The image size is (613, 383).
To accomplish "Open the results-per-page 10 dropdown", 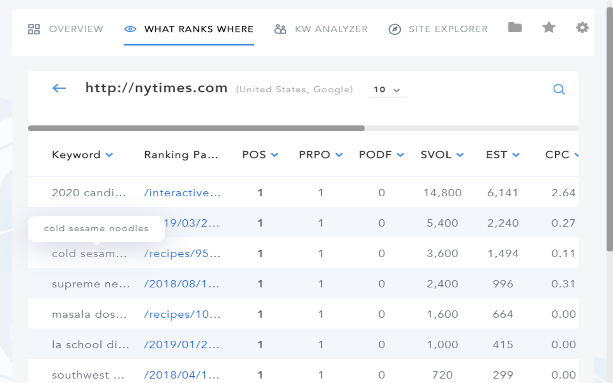I will [x=388, y=90].
